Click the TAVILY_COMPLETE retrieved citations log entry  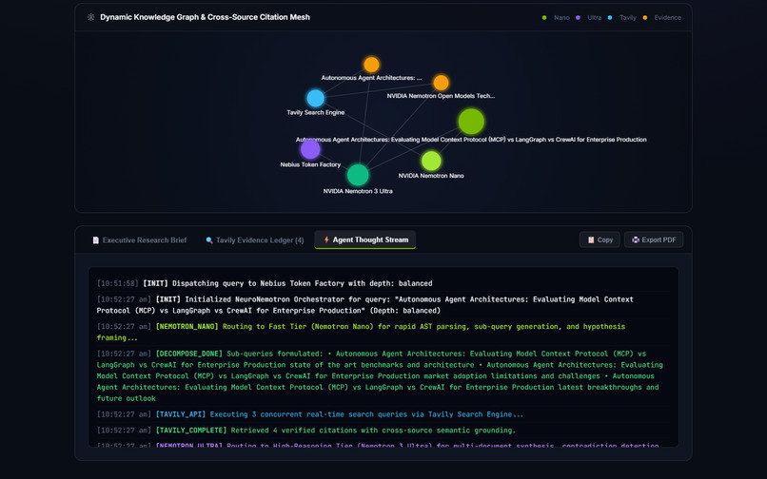coord(383,431)
